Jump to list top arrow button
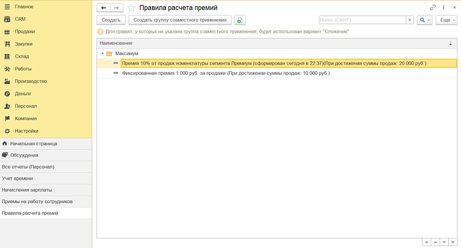The image size is (461, 248). tap(426, 242)
